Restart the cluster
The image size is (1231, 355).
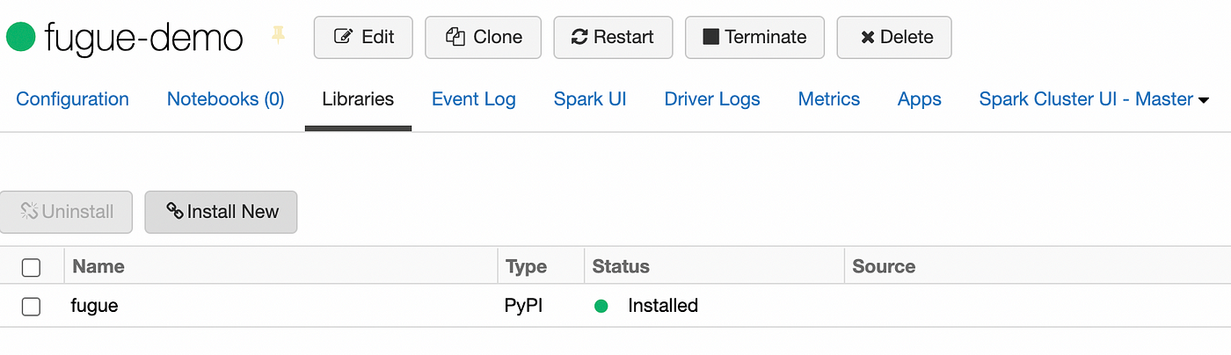613,37
